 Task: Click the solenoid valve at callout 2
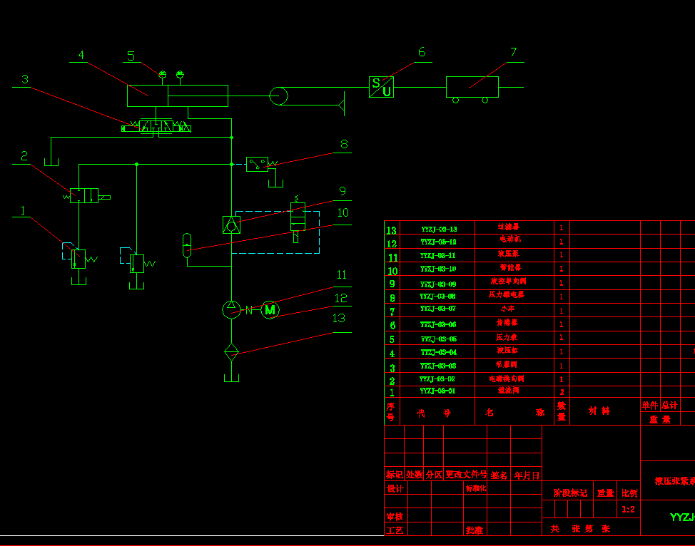[x=84, y=196]
